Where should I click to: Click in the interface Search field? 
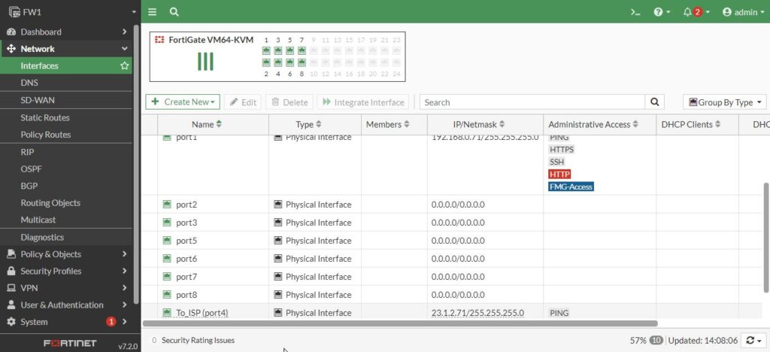[532, 102]
